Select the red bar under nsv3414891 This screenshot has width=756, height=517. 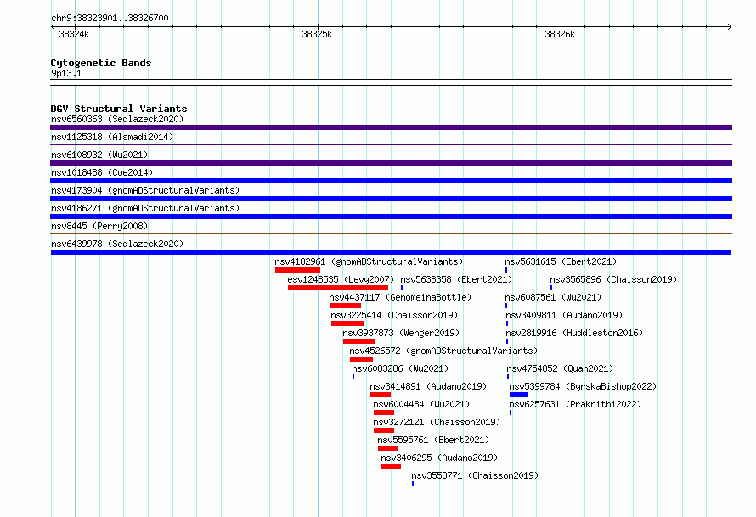(381, 395)
